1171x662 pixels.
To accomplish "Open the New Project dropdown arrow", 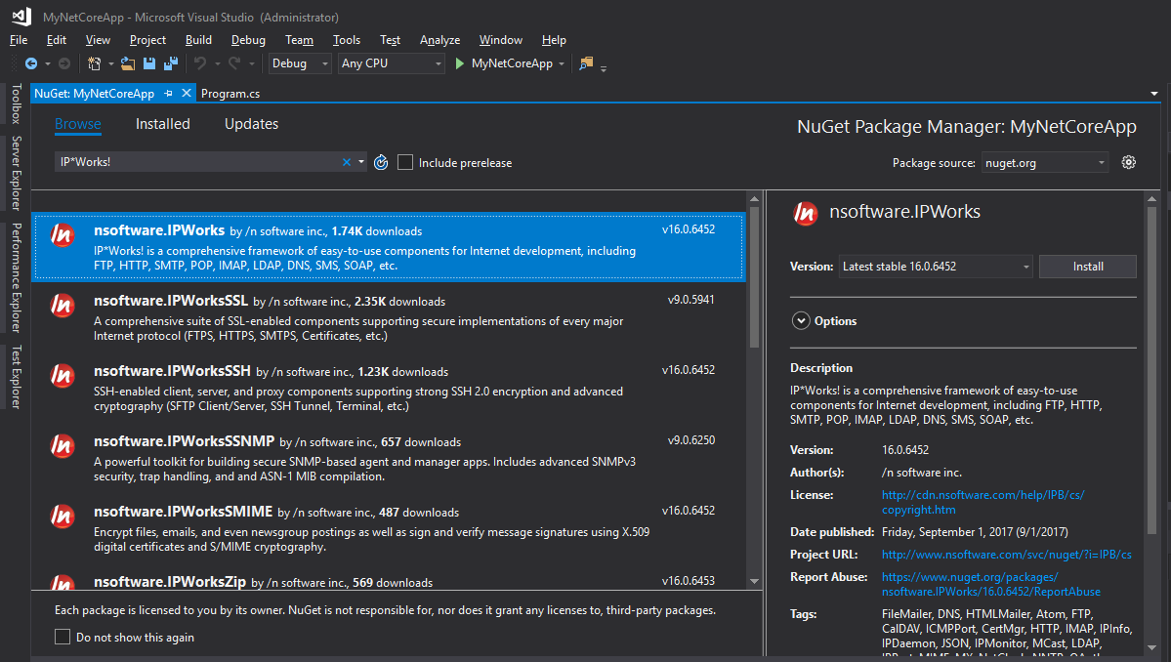I will coord(110,64).
